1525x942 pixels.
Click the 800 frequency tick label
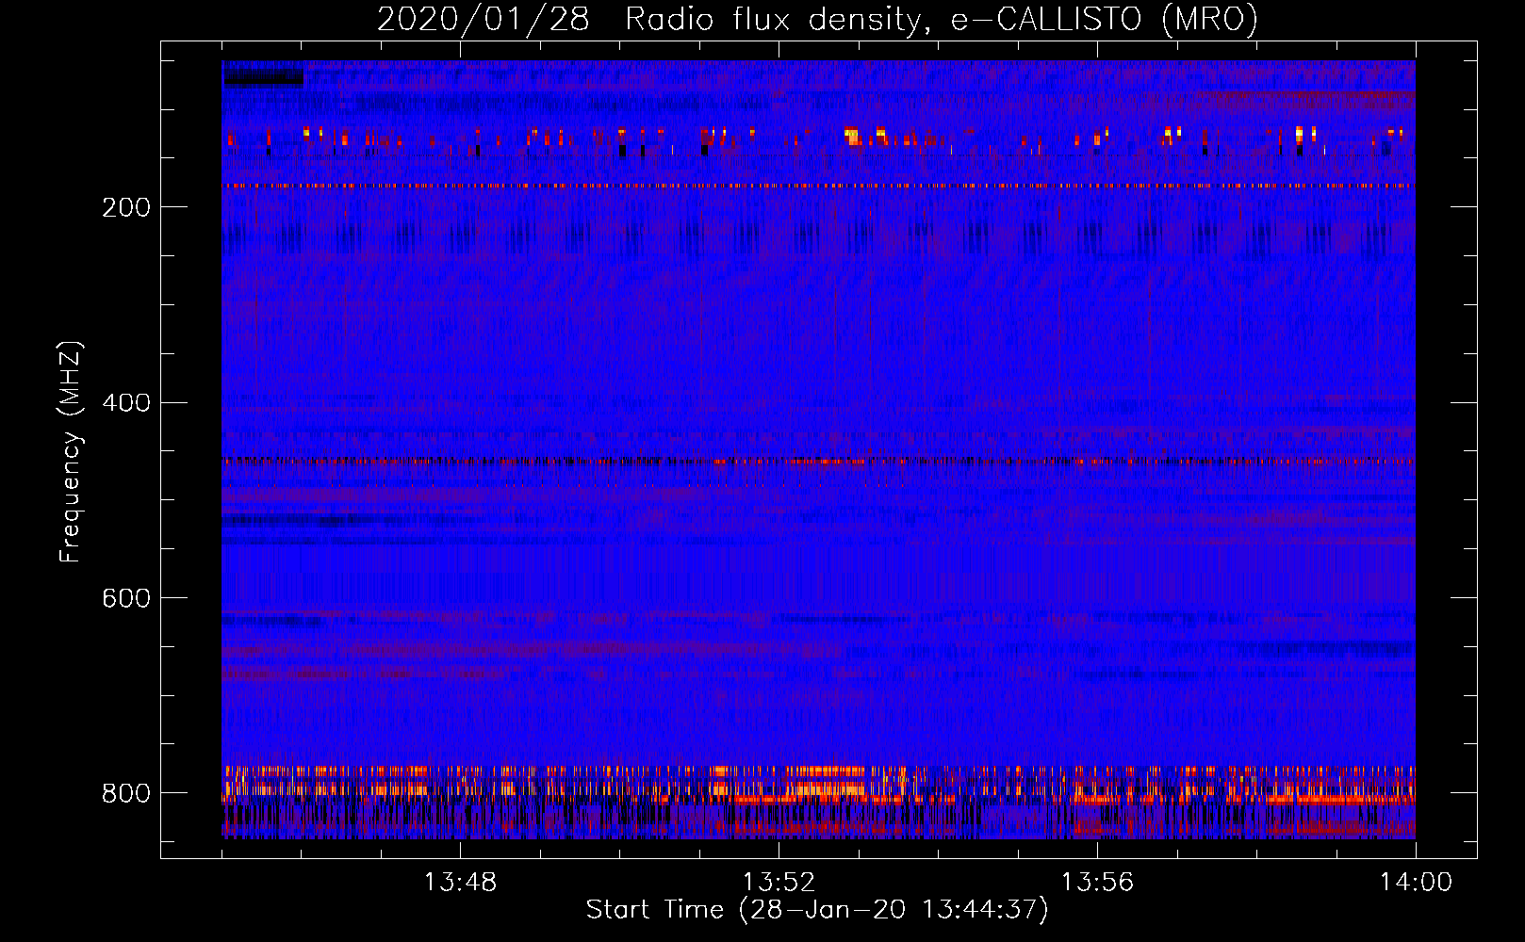coord(126,794)
